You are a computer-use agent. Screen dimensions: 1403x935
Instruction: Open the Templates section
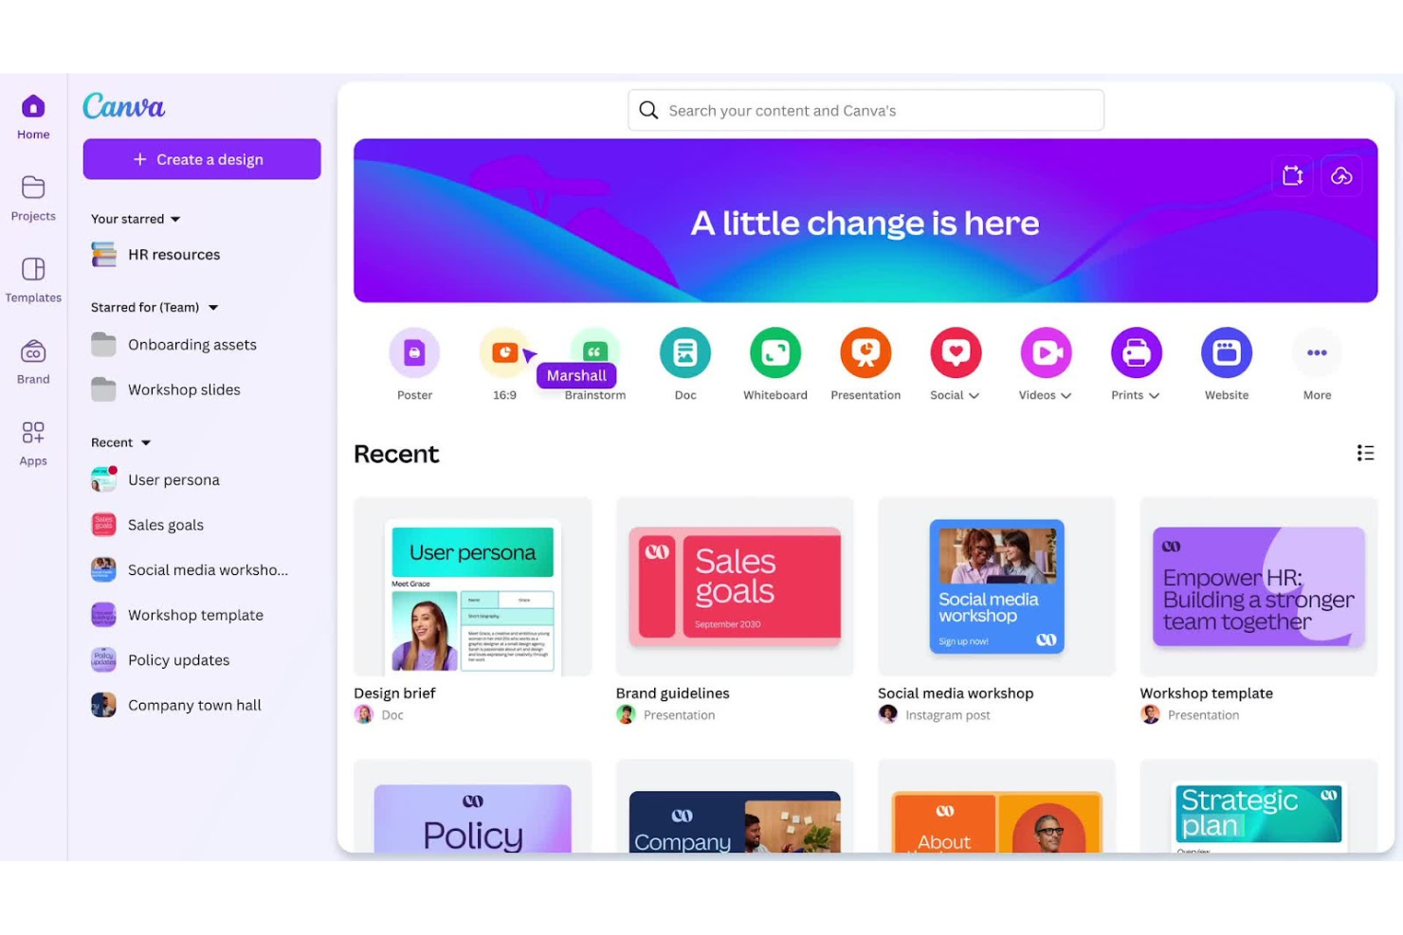[x=33, y=280]
